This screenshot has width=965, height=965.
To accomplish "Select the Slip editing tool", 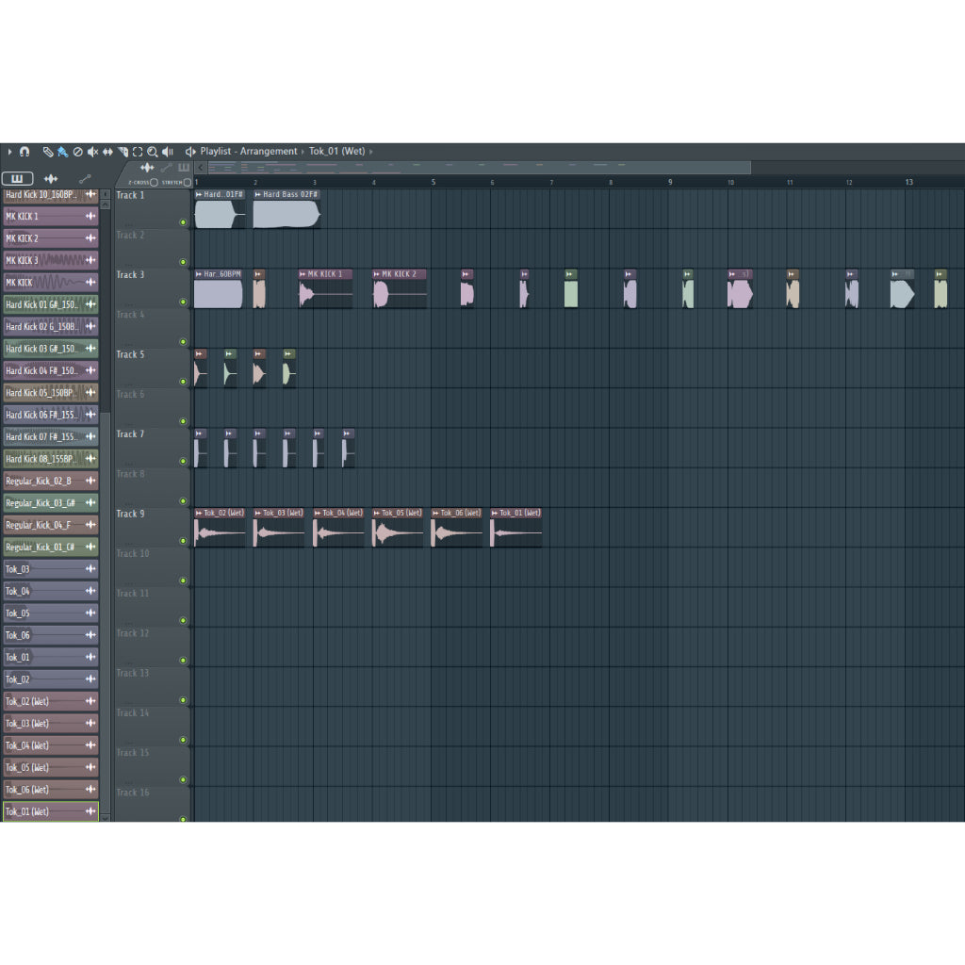I will [x=106, y=152].
